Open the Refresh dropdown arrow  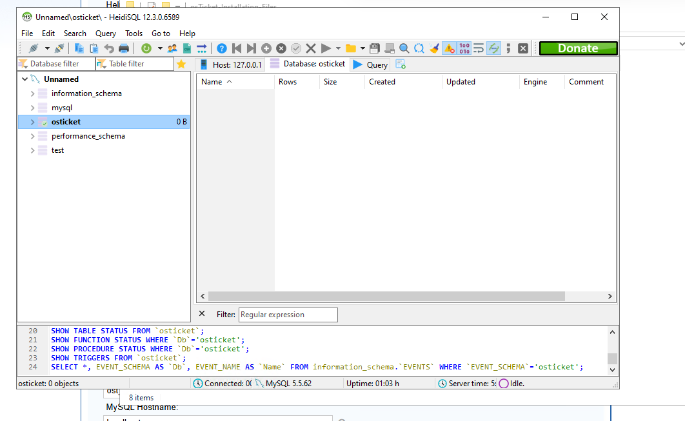pos(160,48)
